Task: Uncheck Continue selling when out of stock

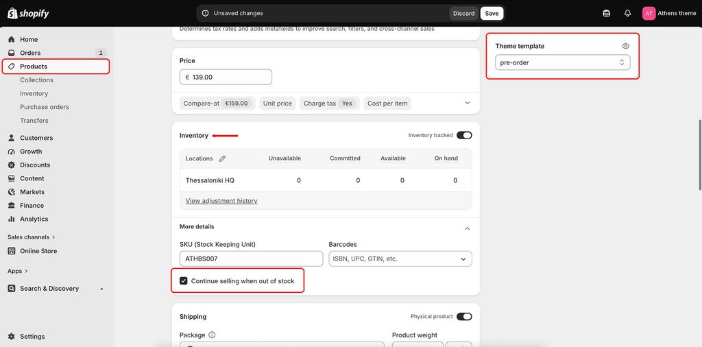Action: pos(184,281)
